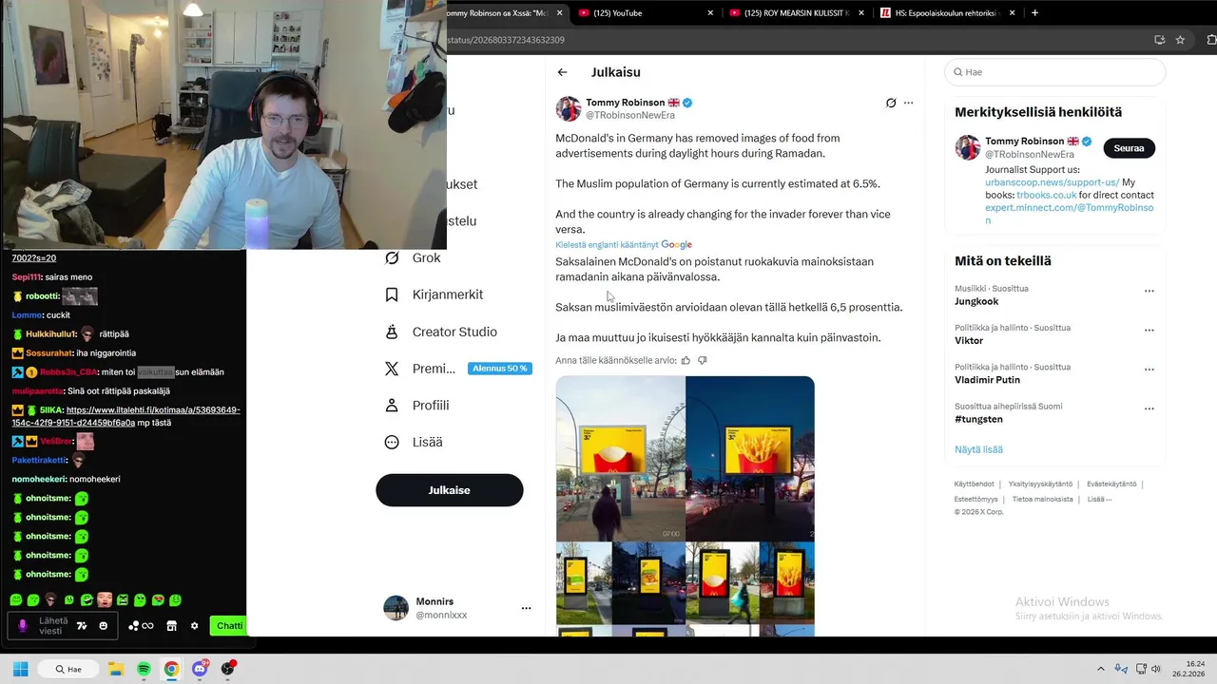The image size is (1217, 684).
Task: Open Creator Studio in sidebar
Action: 440,332
